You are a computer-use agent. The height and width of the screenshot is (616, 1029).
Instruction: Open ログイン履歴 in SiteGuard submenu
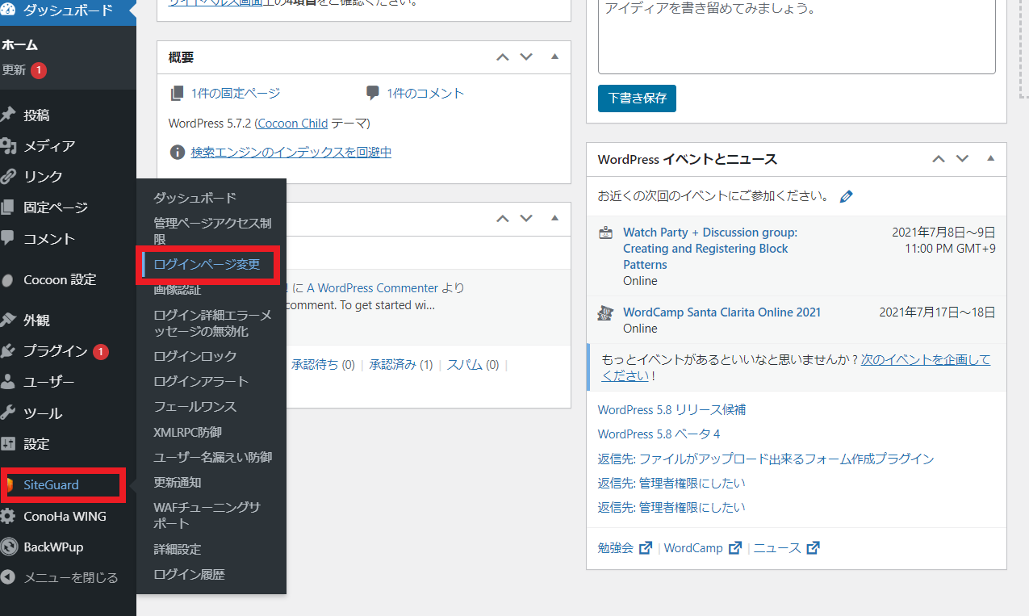189,575
